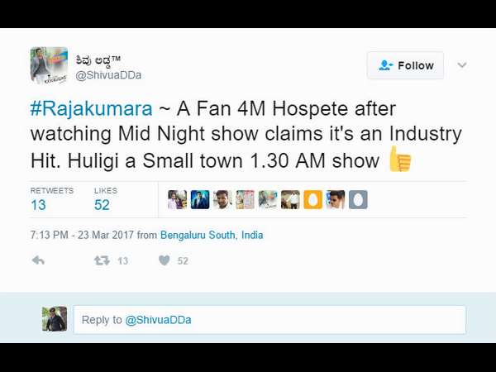
Task: Click into the Reply to @ShivuaDDa field
Action: coord(269,320)
